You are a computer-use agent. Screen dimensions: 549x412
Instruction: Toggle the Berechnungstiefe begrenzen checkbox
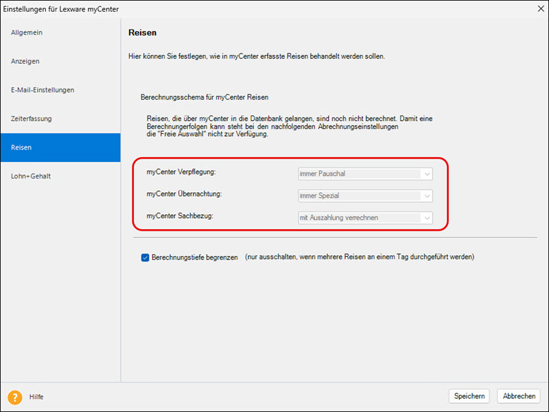click(145, 257)
